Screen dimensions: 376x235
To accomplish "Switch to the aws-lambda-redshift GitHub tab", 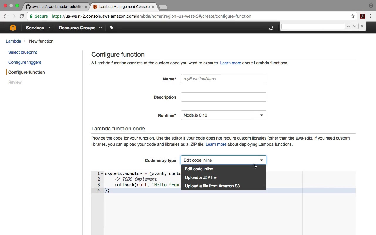I will click(56, 6).
